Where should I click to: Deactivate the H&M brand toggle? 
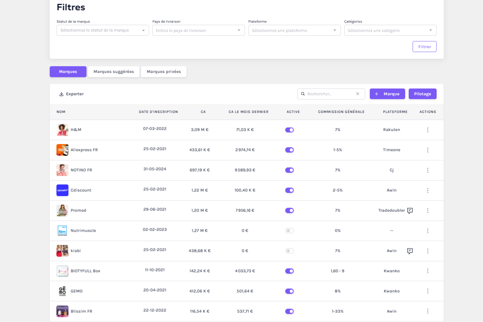(289, 130)
